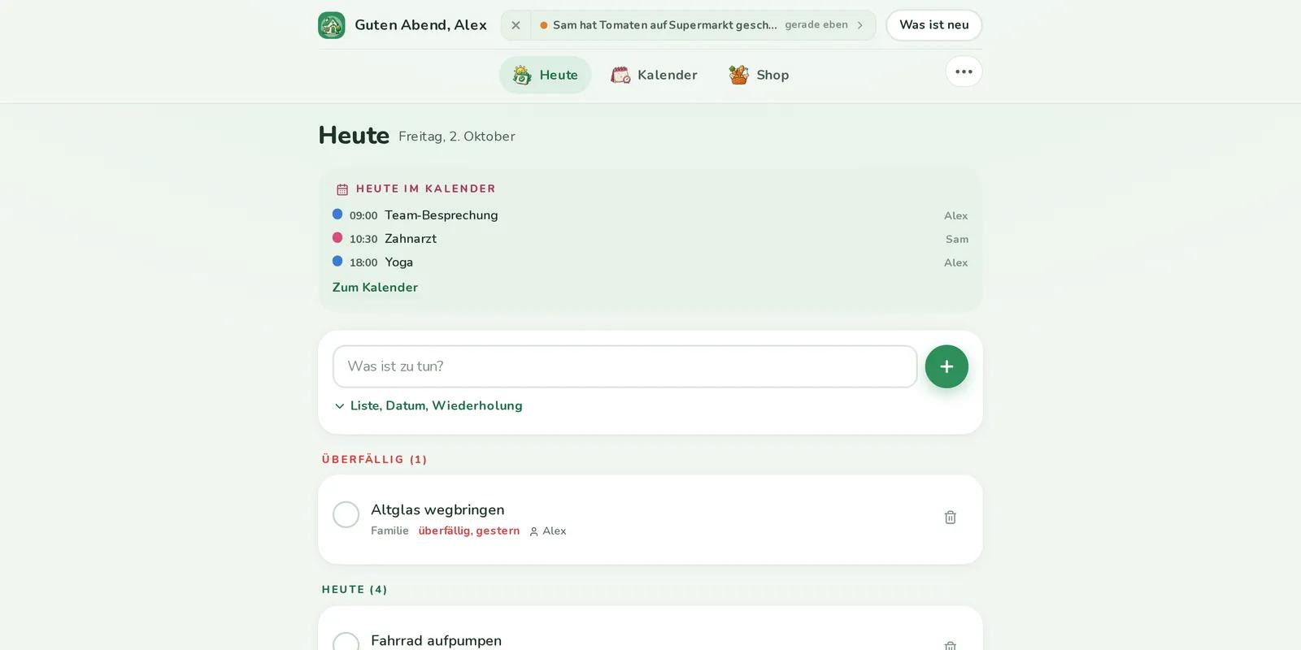Click Alex on the Team-Besprechung row

coord(955,216)
